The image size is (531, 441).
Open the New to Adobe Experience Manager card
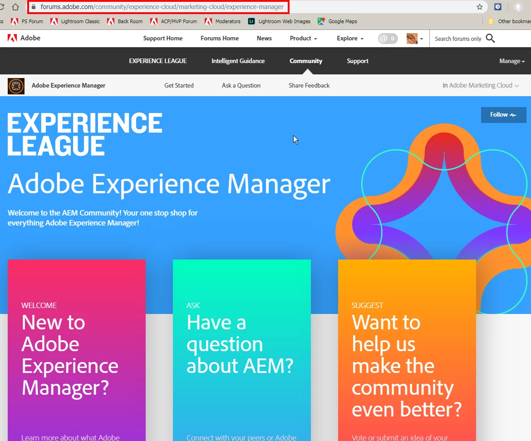coord(77,350)
